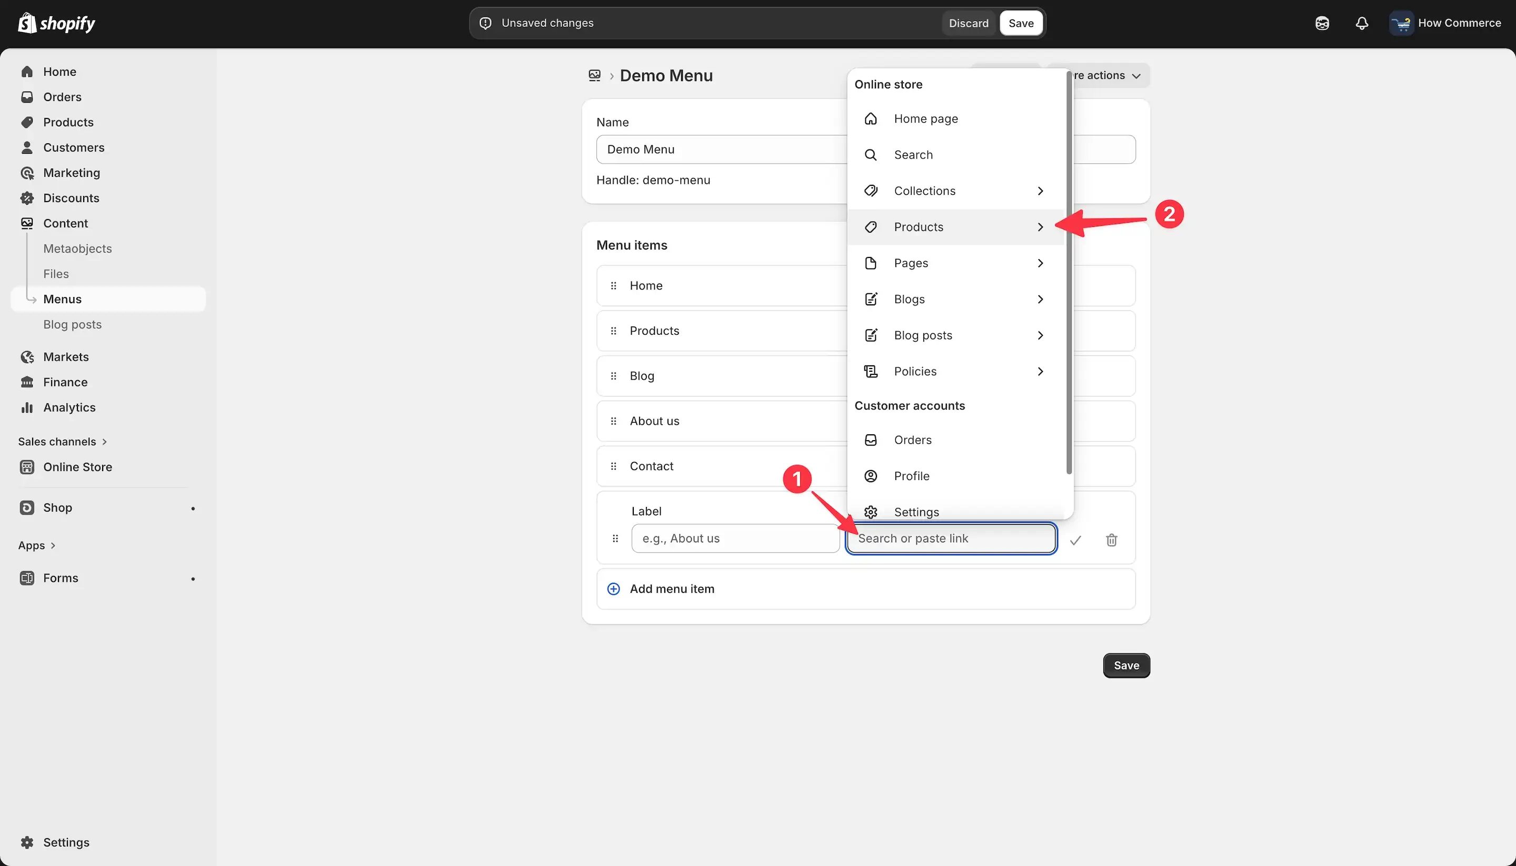
Task: Expand Sales channels section
Action: [63, 441]
